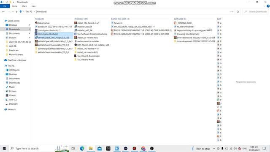Open the View ribbon tab
Screen dimensions: 270x152
pyautogui.click(x=33, y=6)
